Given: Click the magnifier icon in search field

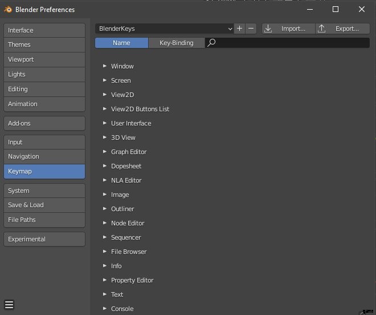Looking at the screenshot, I should click(211, 43).
